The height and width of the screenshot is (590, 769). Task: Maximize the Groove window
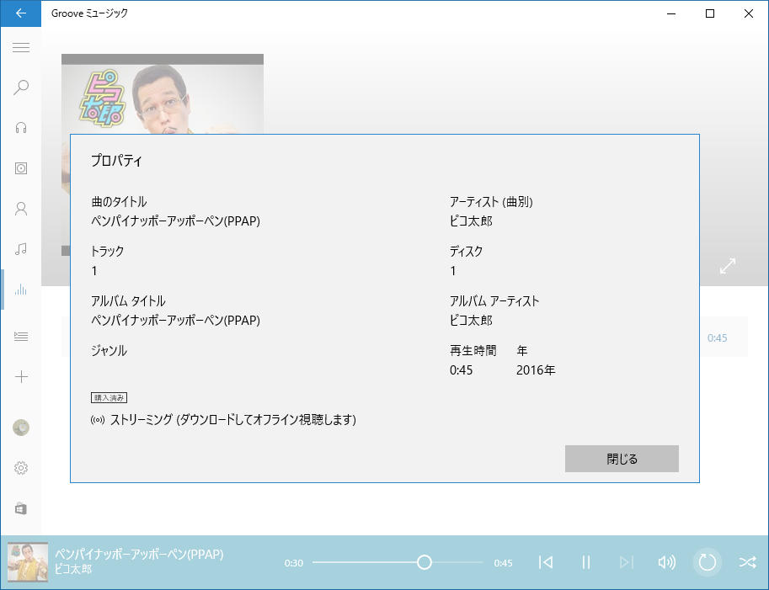click(x=710, y=13)
